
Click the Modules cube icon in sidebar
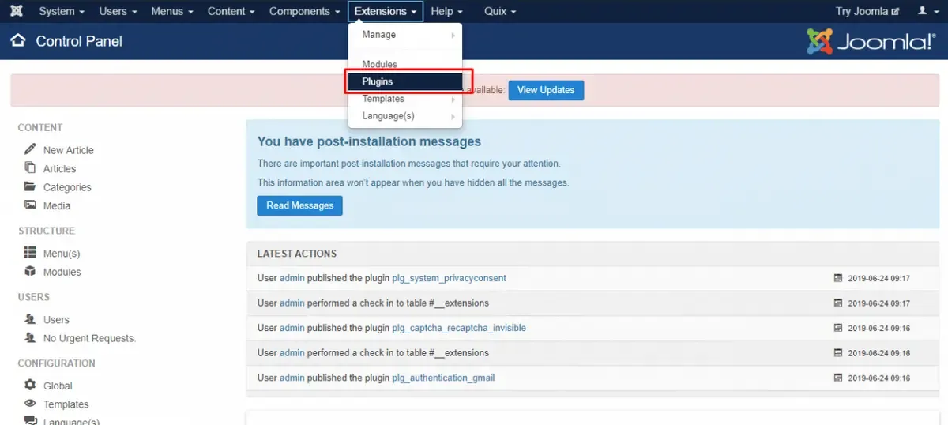click(x=30, y=272)
